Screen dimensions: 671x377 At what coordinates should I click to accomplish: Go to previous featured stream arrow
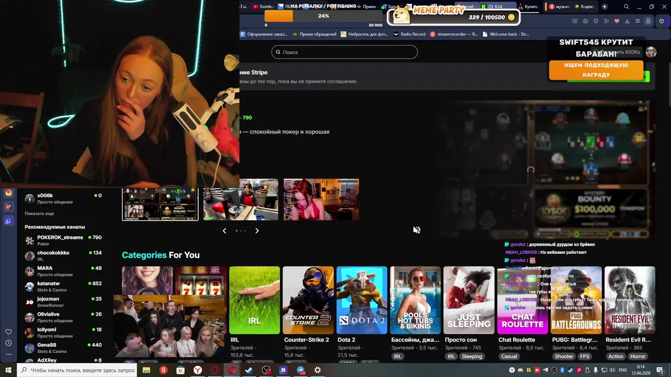(x=224, y=230)
